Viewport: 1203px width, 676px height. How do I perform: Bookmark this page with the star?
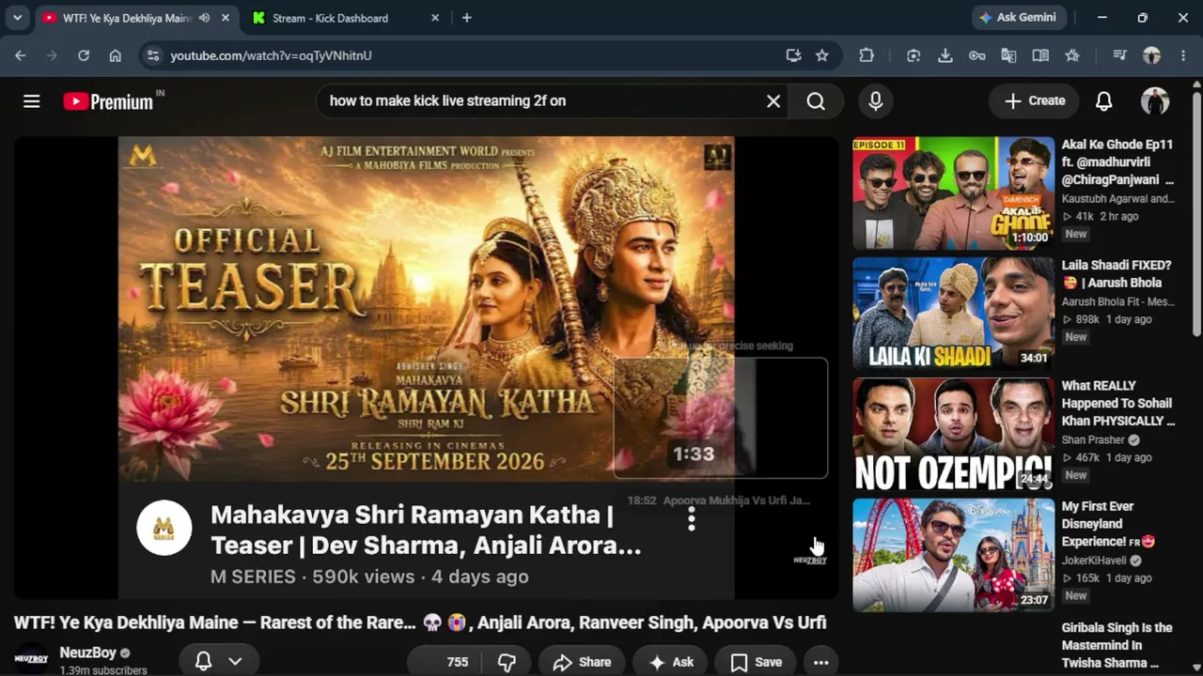[x=822, y=55]
